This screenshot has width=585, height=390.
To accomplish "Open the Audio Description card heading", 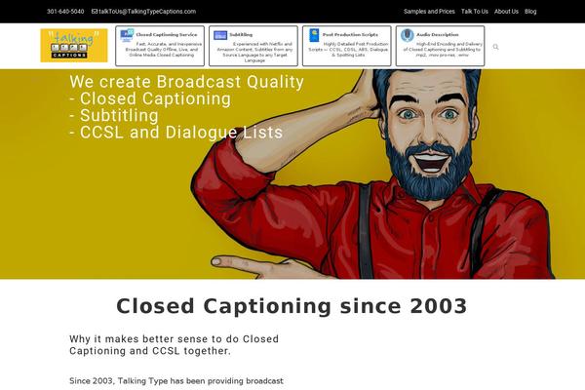I will click(x=437, y=34).
